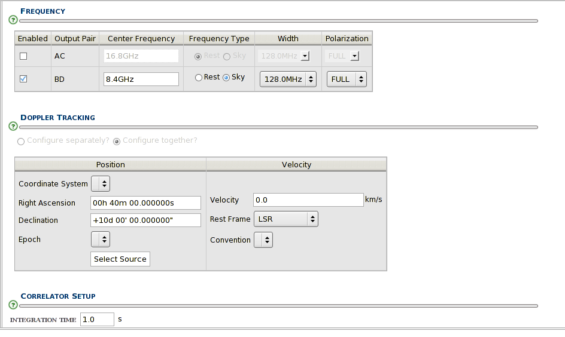565x337 pixels.
Task: Uncheck the BD output pair checkbox
Action: coord(23,79)
